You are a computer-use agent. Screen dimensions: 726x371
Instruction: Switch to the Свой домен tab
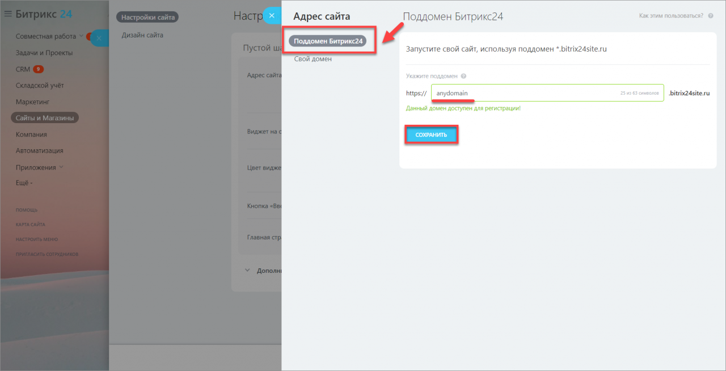click(x=313, y=59)
